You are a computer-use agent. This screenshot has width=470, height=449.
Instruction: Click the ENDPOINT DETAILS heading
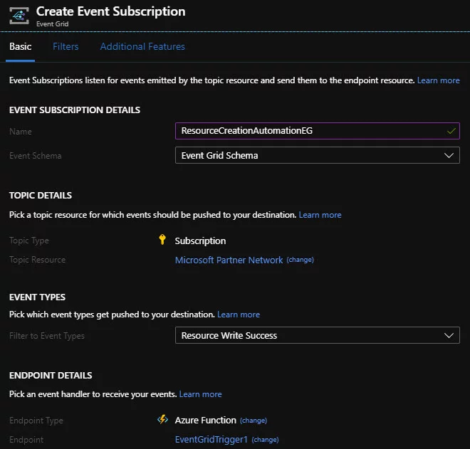(x=51, y=376)
